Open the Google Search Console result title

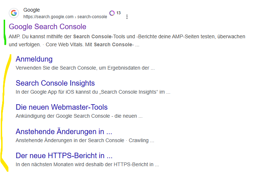47,27
